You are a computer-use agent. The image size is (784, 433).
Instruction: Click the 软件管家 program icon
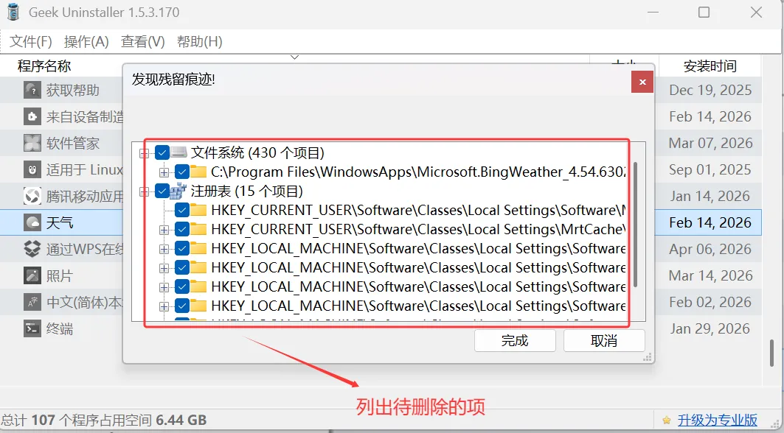[32, 143]
